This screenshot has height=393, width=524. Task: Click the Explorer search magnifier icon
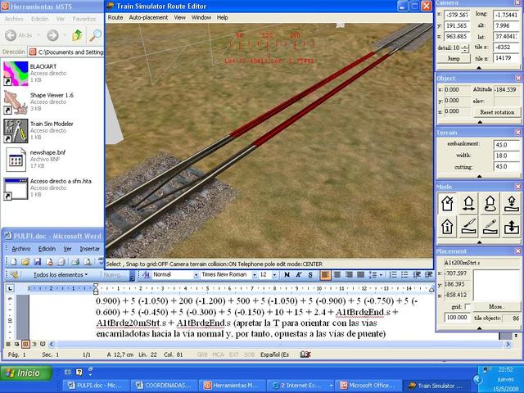(x=95, y=35)
